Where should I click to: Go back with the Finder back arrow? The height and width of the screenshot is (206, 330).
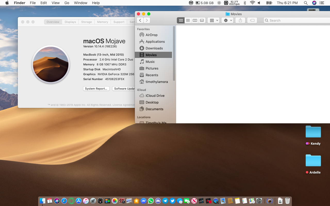[x=140, y=20]
